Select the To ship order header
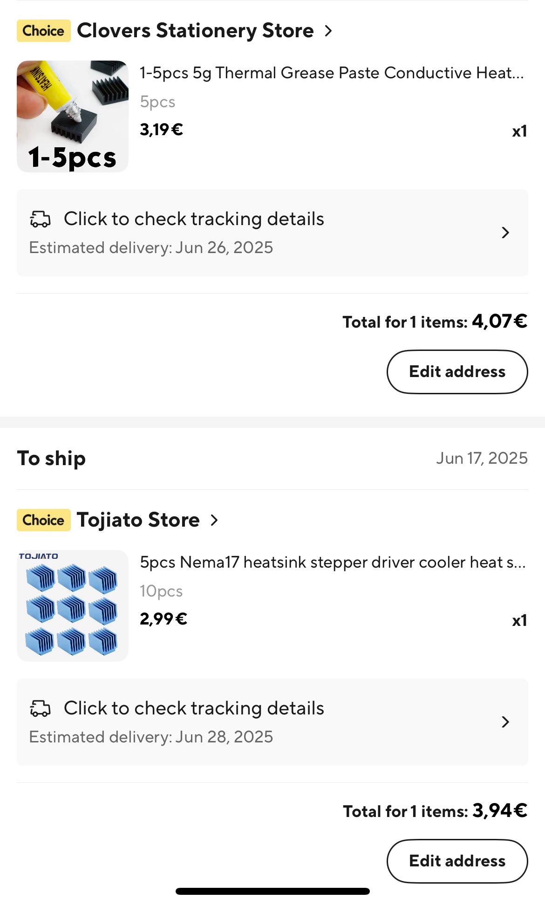 click(51, 459)
